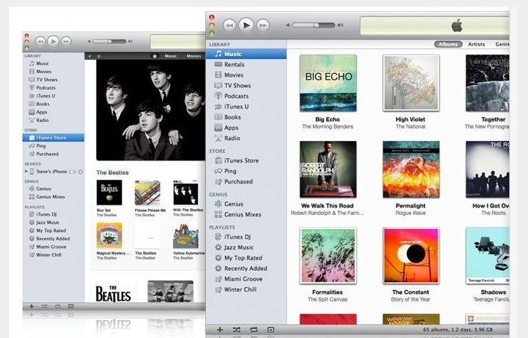Go forward arrow in store navigation bar
The image size is (528, 338).
tap(99, 56)
